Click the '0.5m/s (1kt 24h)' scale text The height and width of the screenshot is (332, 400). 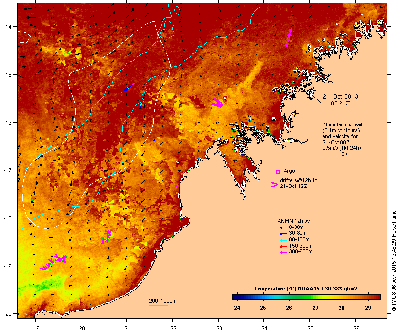tap(342, 148)
